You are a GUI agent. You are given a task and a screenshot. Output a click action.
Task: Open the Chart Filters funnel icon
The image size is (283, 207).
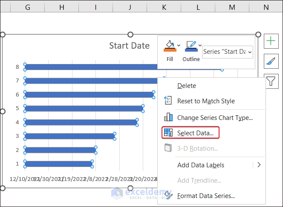[271, 81]
